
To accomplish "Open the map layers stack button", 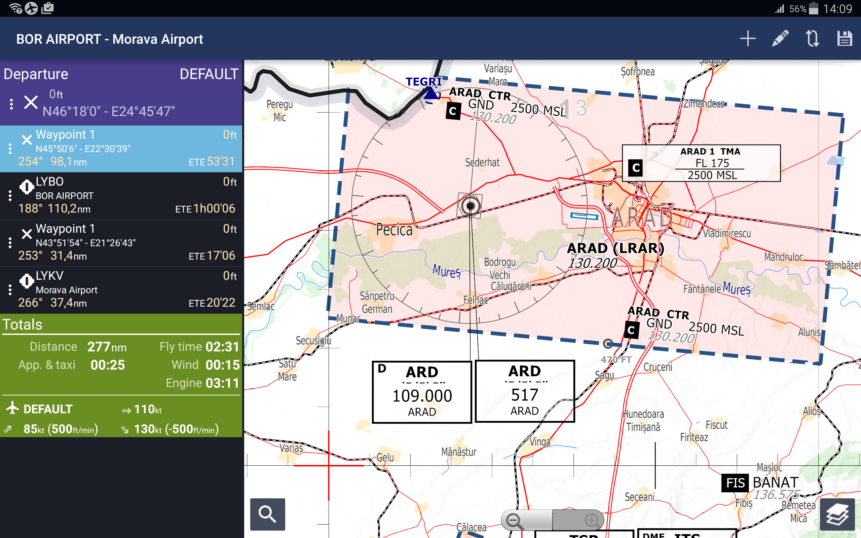I will click(x=837, y=514).
